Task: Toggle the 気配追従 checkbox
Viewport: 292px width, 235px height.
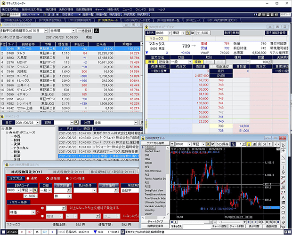Action: click(x=211, y=67)
